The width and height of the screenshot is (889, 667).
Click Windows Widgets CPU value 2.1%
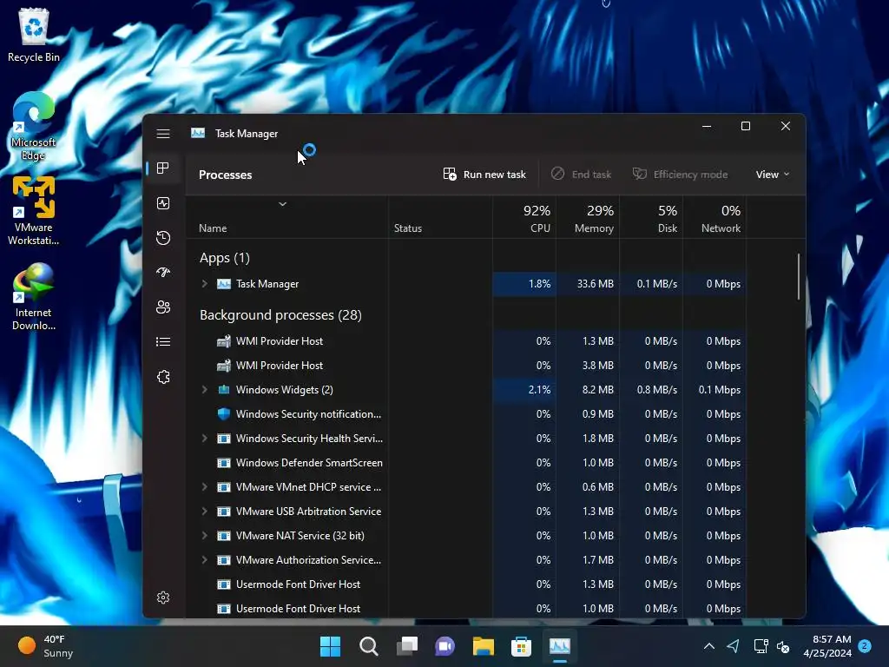539,390
